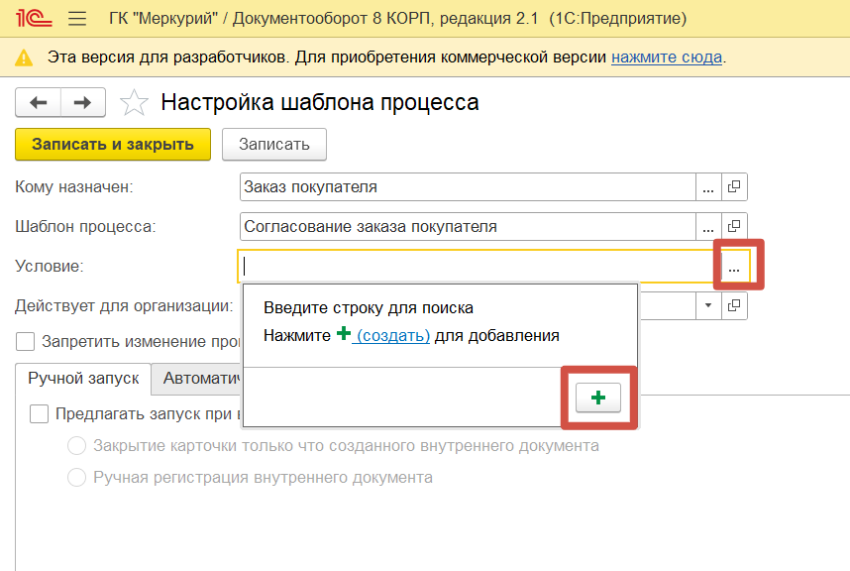Select 'Закрытие карточки' radio option
Image resolution: width=850 pixels, height=571 pixels.
click(x=75, y=446)
